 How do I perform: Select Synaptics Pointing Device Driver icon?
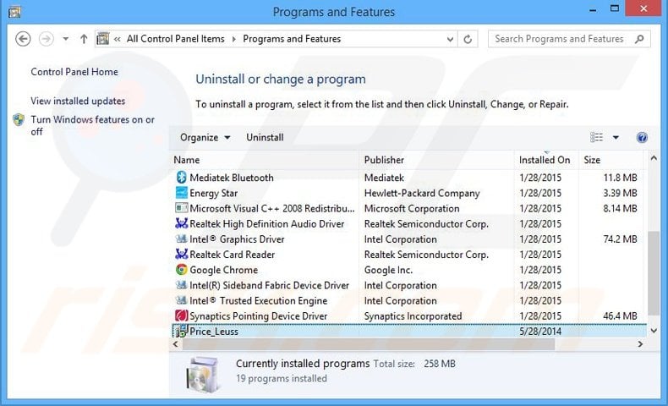point(182,315)
